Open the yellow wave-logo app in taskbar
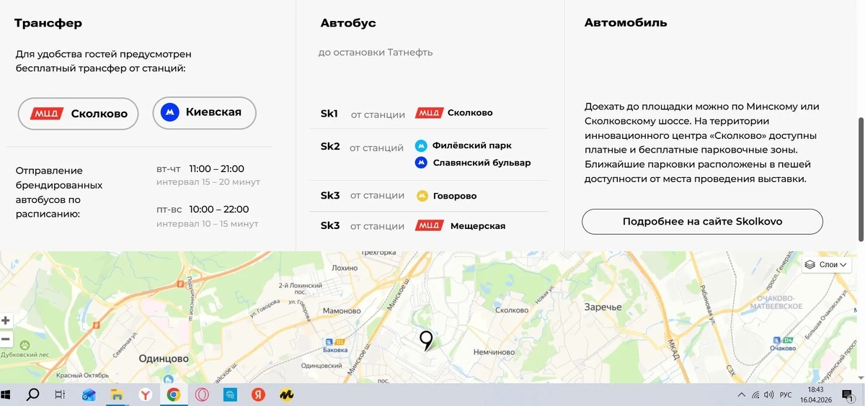 click(x=287, y=395)
